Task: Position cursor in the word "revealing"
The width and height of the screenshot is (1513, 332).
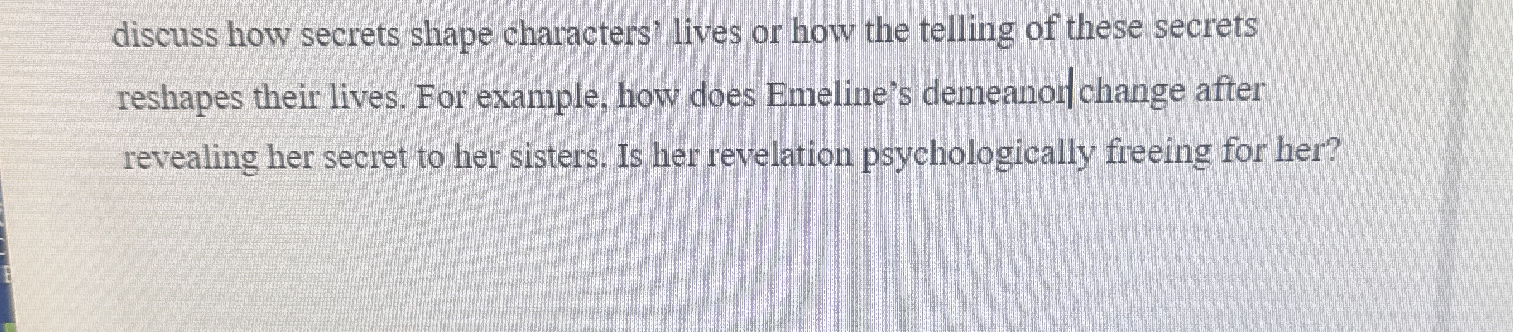Action: pos(191,158)
